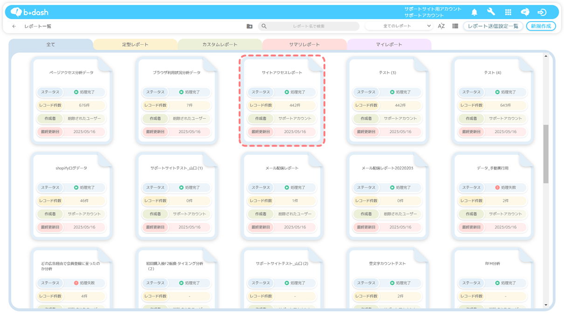Switch to the カスタムレポート tab
This screenshot has width=564, height=317.
[x=220, y=45]
